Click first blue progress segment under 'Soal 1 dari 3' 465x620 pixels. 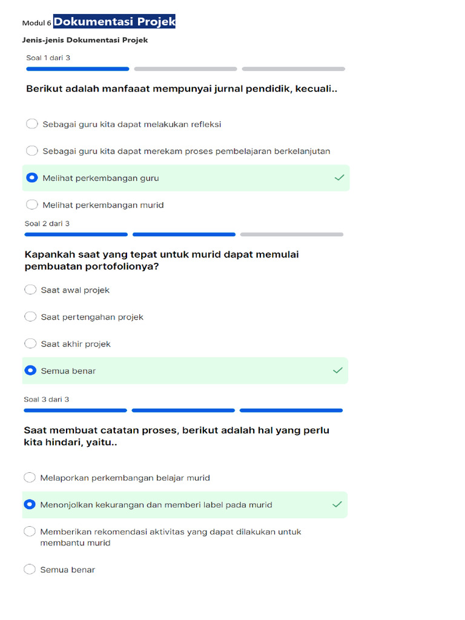pos(77,69)
